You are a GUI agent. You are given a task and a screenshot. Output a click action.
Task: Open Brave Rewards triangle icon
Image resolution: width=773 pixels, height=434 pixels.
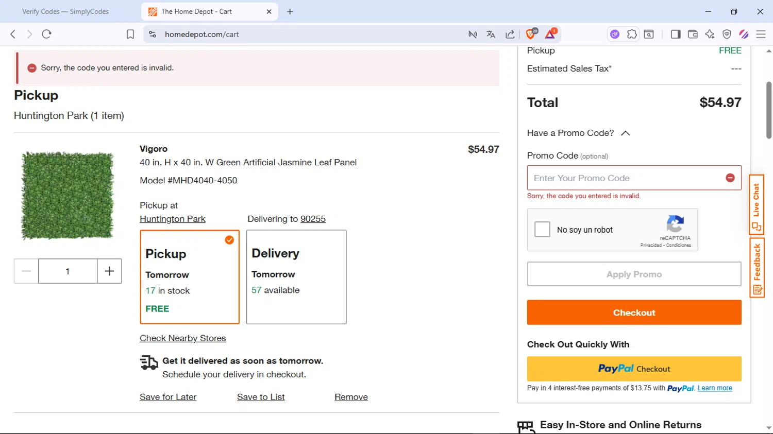[x=550, y=34]
